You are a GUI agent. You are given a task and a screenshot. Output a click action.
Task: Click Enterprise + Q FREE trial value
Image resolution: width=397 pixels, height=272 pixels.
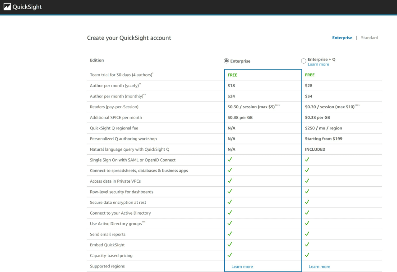pyautogui.click(x=309, y=75)
